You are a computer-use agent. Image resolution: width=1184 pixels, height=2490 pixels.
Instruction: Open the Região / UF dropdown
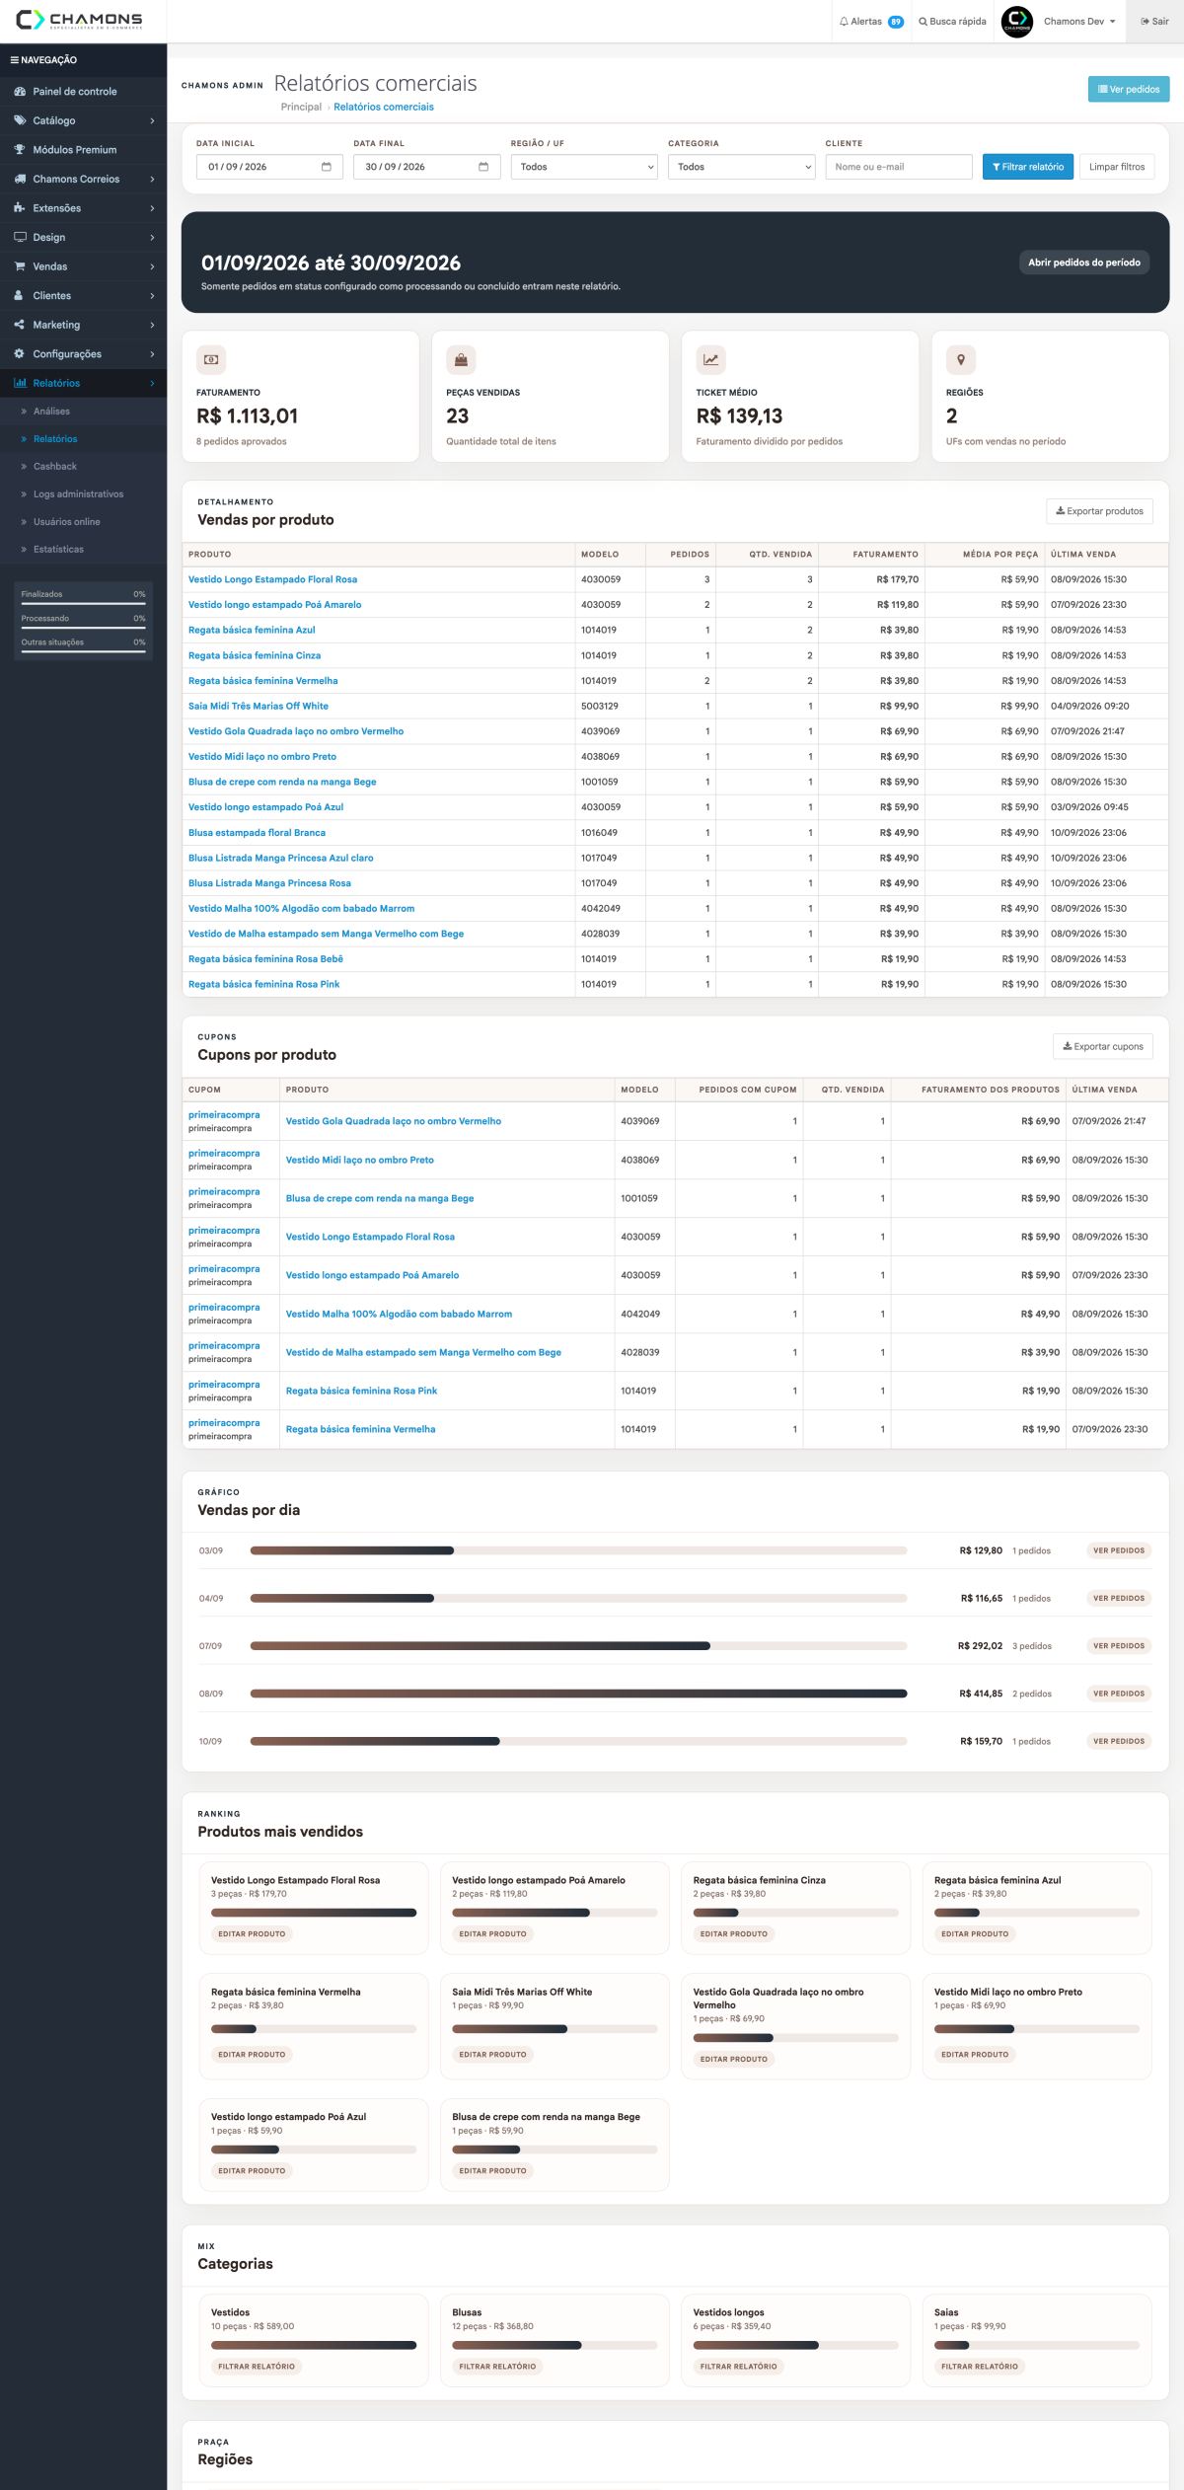(584, 167)
